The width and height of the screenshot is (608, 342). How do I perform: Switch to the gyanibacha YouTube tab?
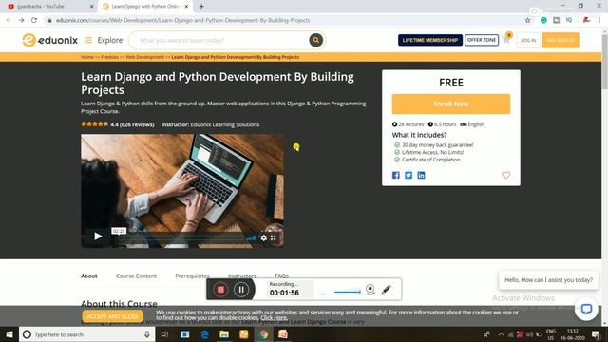[x=49, y=7]
